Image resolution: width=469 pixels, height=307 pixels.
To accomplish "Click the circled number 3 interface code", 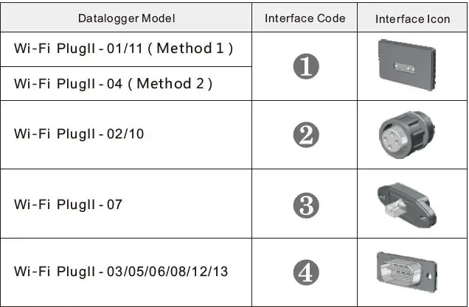I will pos(305,204).
